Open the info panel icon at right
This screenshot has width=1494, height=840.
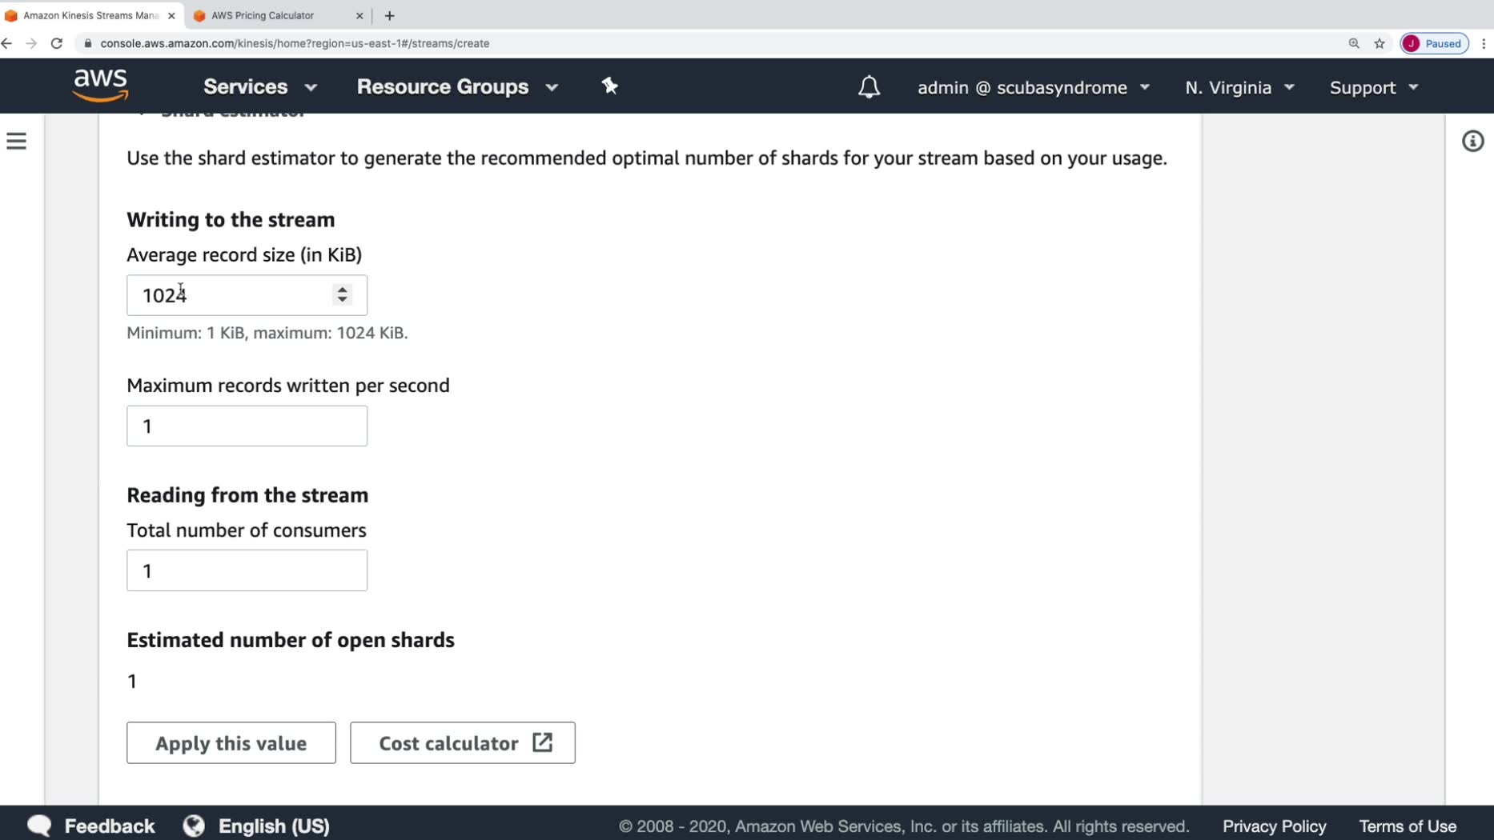[1472, 142]
